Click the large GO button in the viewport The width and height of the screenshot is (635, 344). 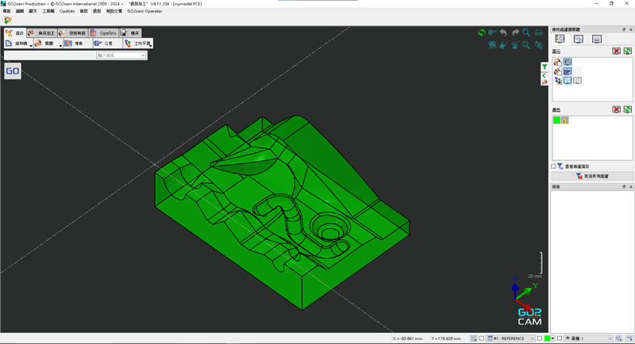pos(13,71)
